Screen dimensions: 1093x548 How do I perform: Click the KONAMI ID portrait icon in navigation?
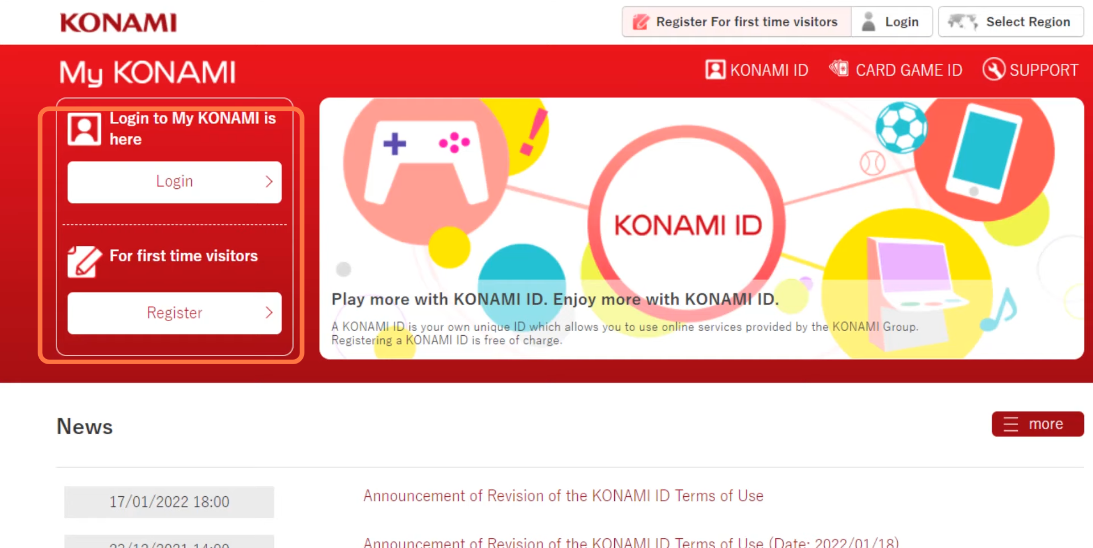click(715, 69)
